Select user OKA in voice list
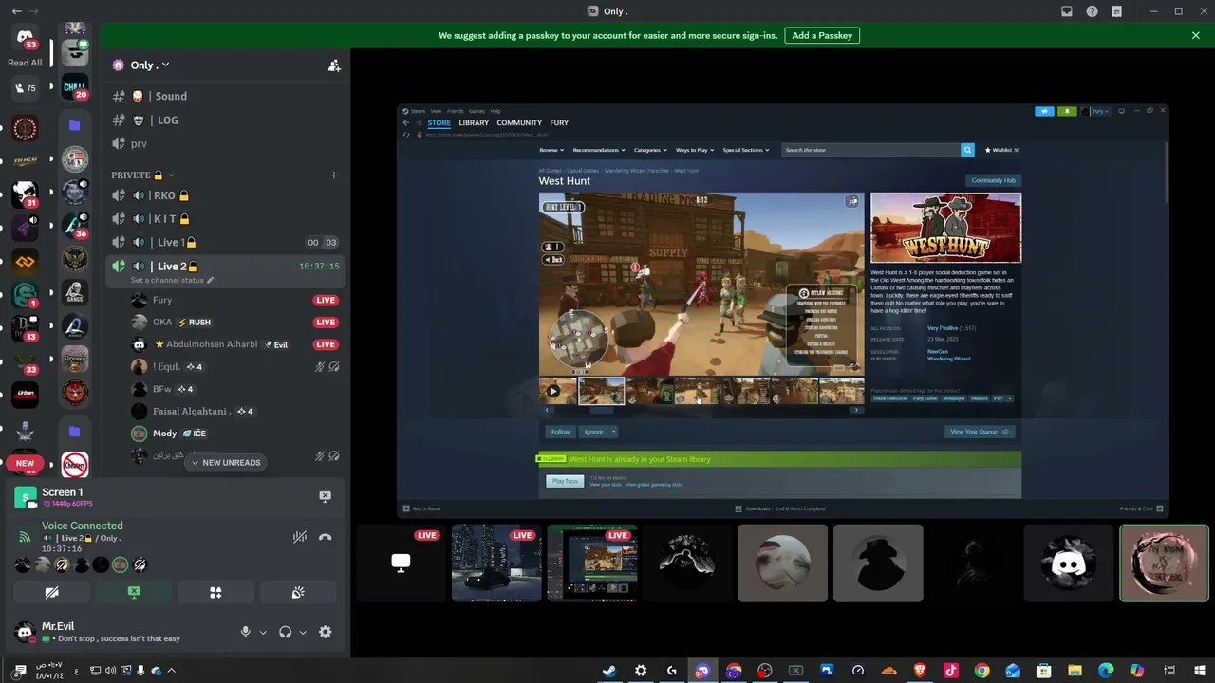The width and height of the screenshot is (1215, 683). click(x=162, y=323)
